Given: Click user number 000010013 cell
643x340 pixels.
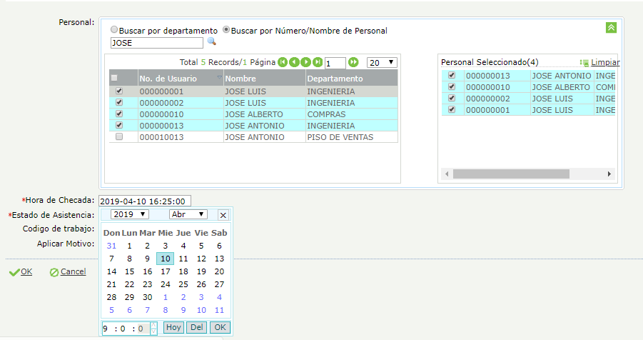Looking at the screenshot, I should click(181, 137).
